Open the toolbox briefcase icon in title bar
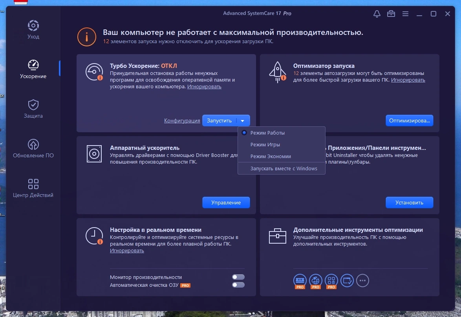 (391, 14)
